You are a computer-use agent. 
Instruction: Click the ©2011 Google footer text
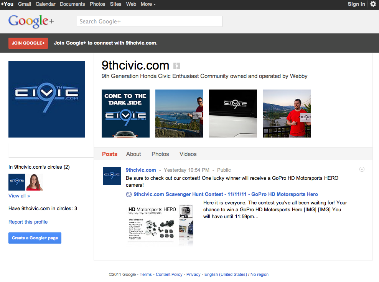(x=122, y=274)
